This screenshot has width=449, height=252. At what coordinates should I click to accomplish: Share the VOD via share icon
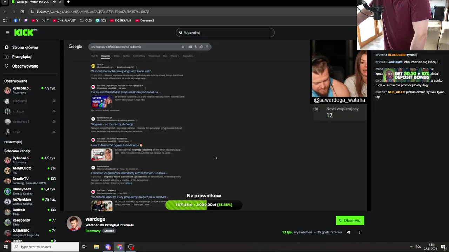coord(348,232)
